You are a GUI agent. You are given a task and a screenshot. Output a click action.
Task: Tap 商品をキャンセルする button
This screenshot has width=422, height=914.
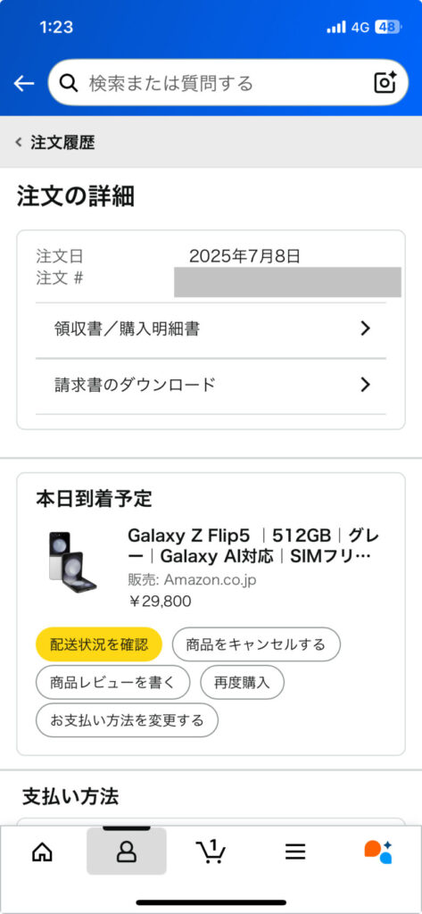tap(256, 644)
